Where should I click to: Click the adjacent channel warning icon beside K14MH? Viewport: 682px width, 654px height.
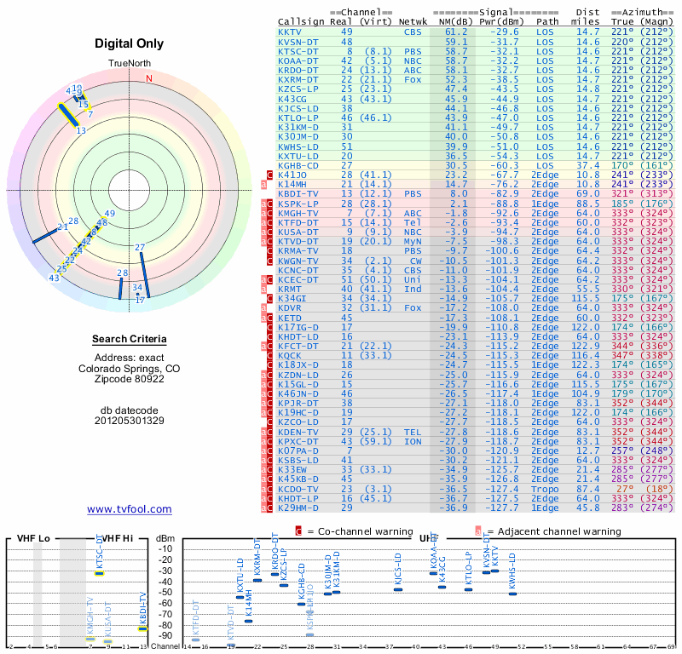pos(263,185)
